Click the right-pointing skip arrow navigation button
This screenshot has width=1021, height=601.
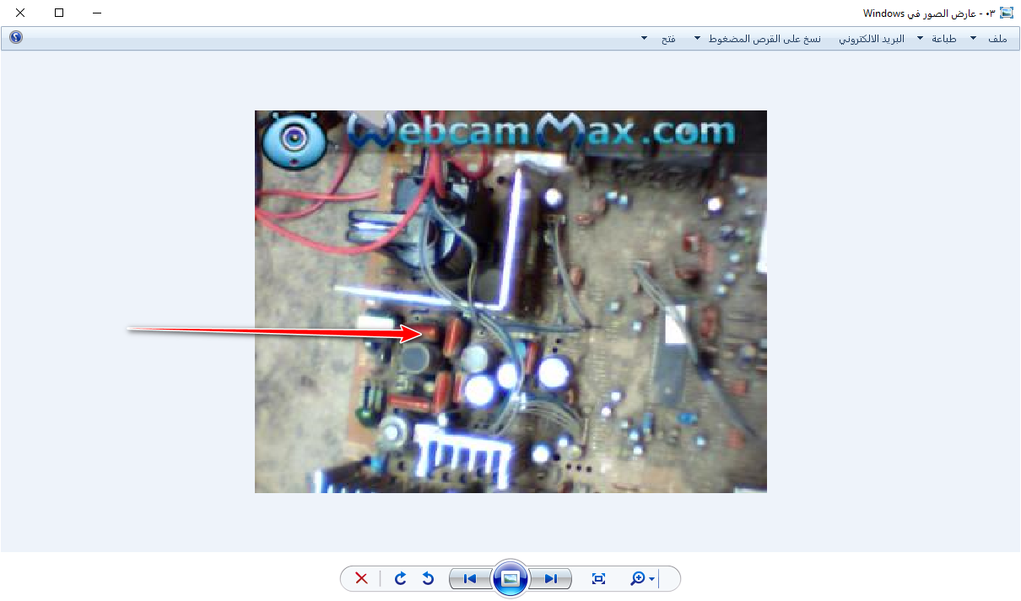(x=551, y=578)
